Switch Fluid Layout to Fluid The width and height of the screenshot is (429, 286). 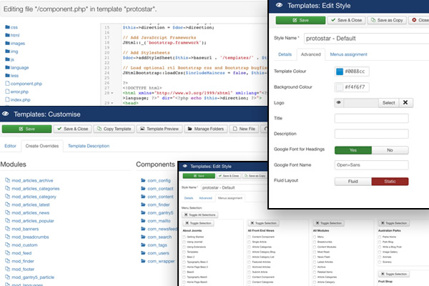tap(354, 181)
